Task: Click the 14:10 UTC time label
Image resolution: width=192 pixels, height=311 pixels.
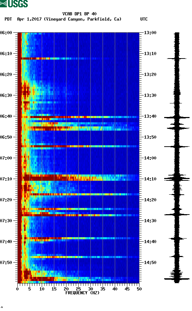Action: 150,179
